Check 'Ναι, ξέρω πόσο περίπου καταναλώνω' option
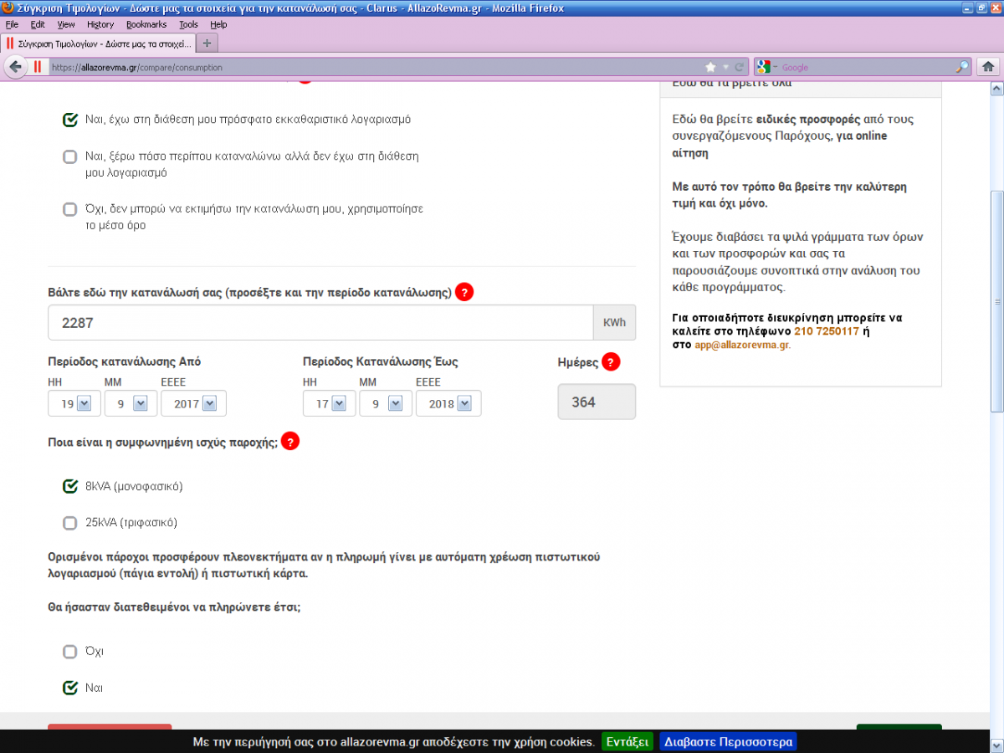 point(70,156)
